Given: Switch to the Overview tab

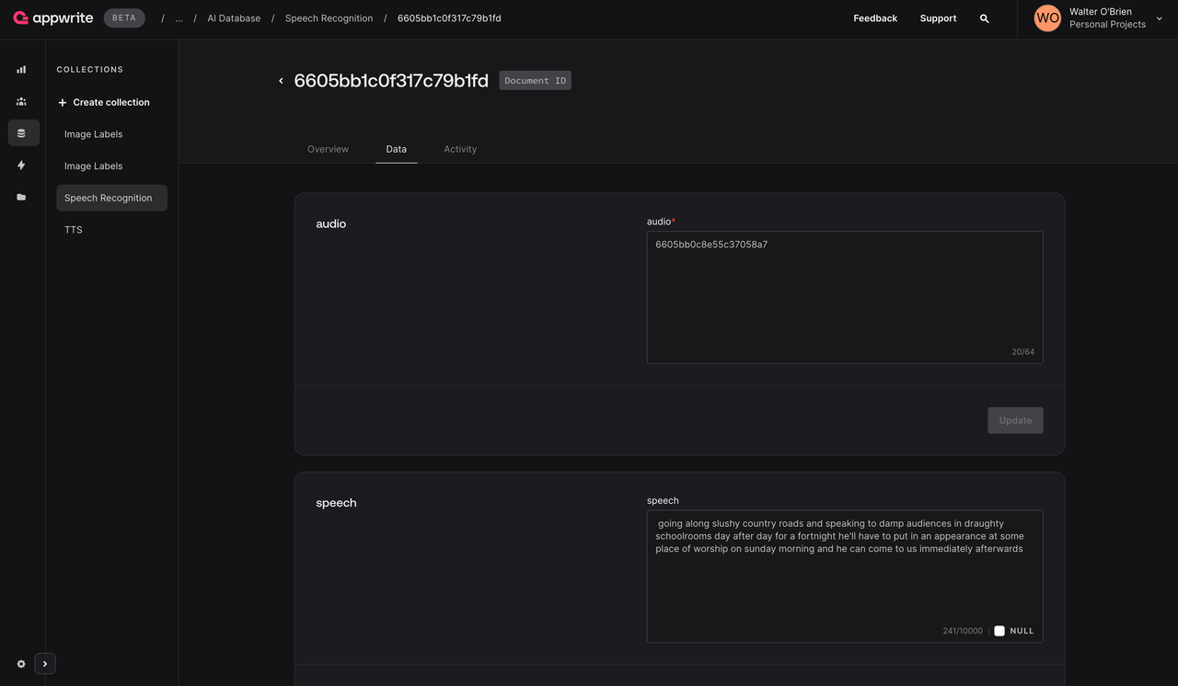Looking at the screenshot, I should coord(328,149).
